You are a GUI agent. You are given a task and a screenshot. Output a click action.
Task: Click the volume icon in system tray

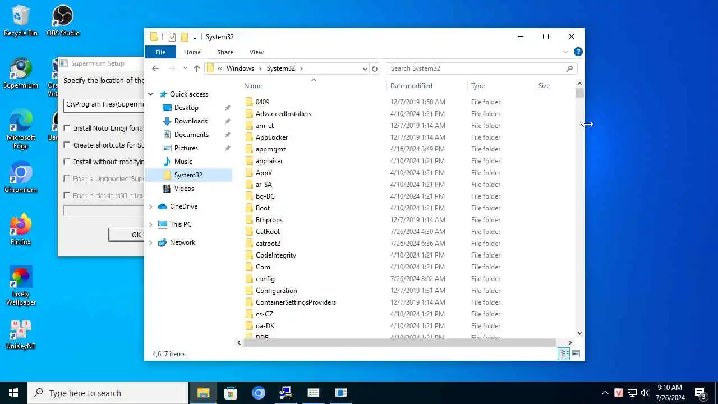(645, 393)
